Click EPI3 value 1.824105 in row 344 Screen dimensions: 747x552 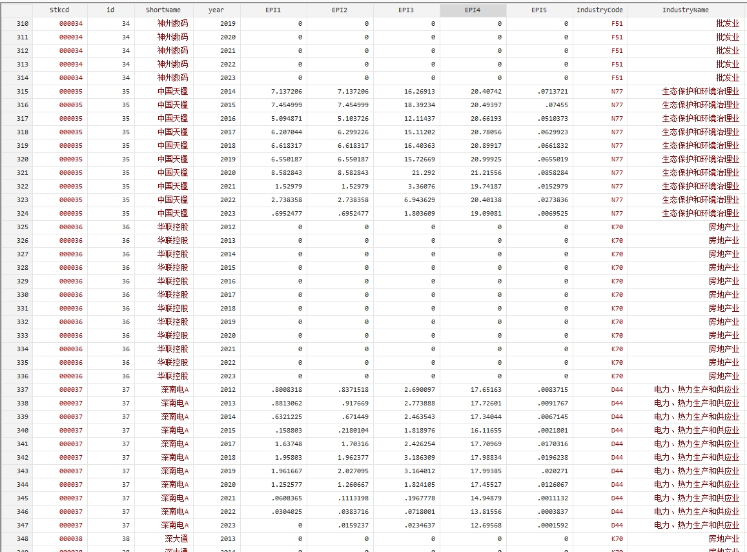coord(419,484)
